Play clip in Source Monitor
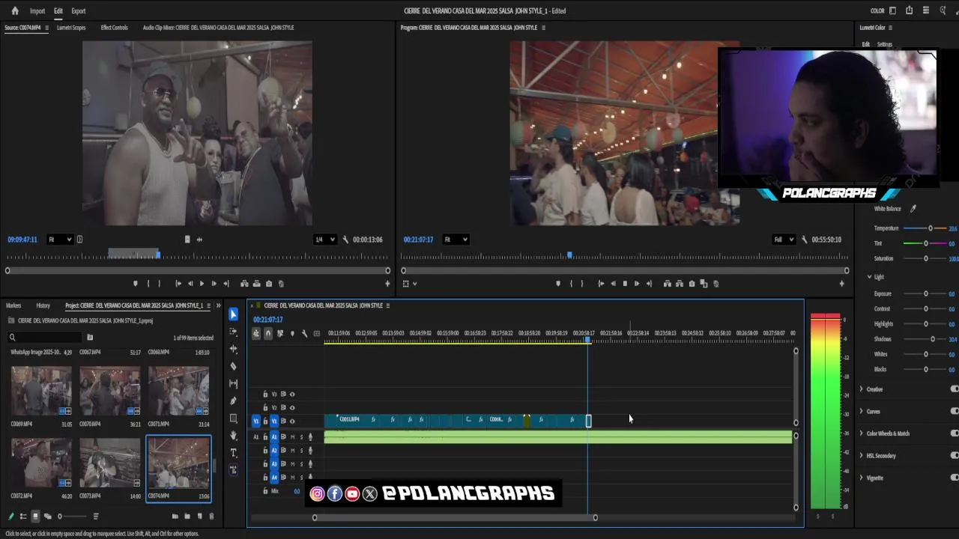 click(202, 284)
